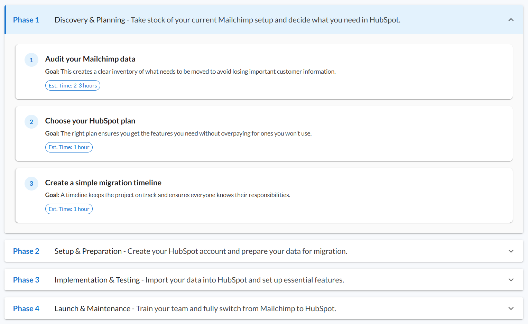This screenshot has width=528, height=324.
Task: Expand the Setup & Preparation phase
Action: (x=242, y=251)
